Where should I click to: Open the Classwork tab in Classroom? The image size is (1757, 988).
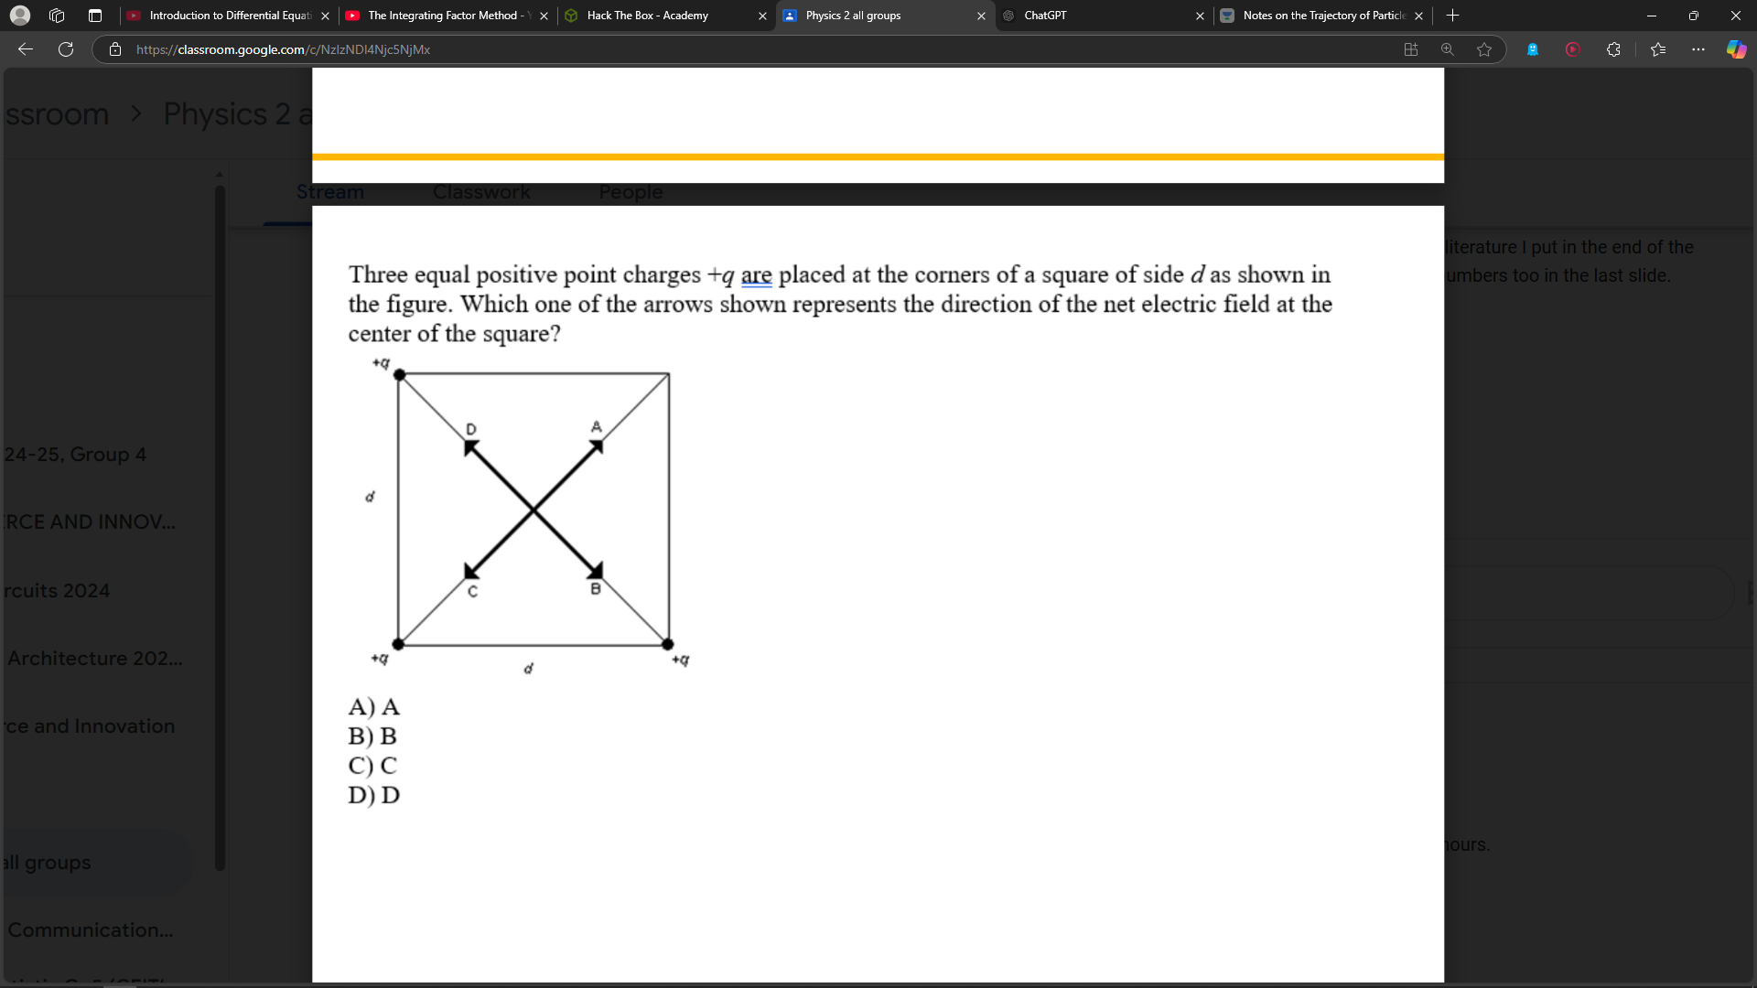(481, 192)
